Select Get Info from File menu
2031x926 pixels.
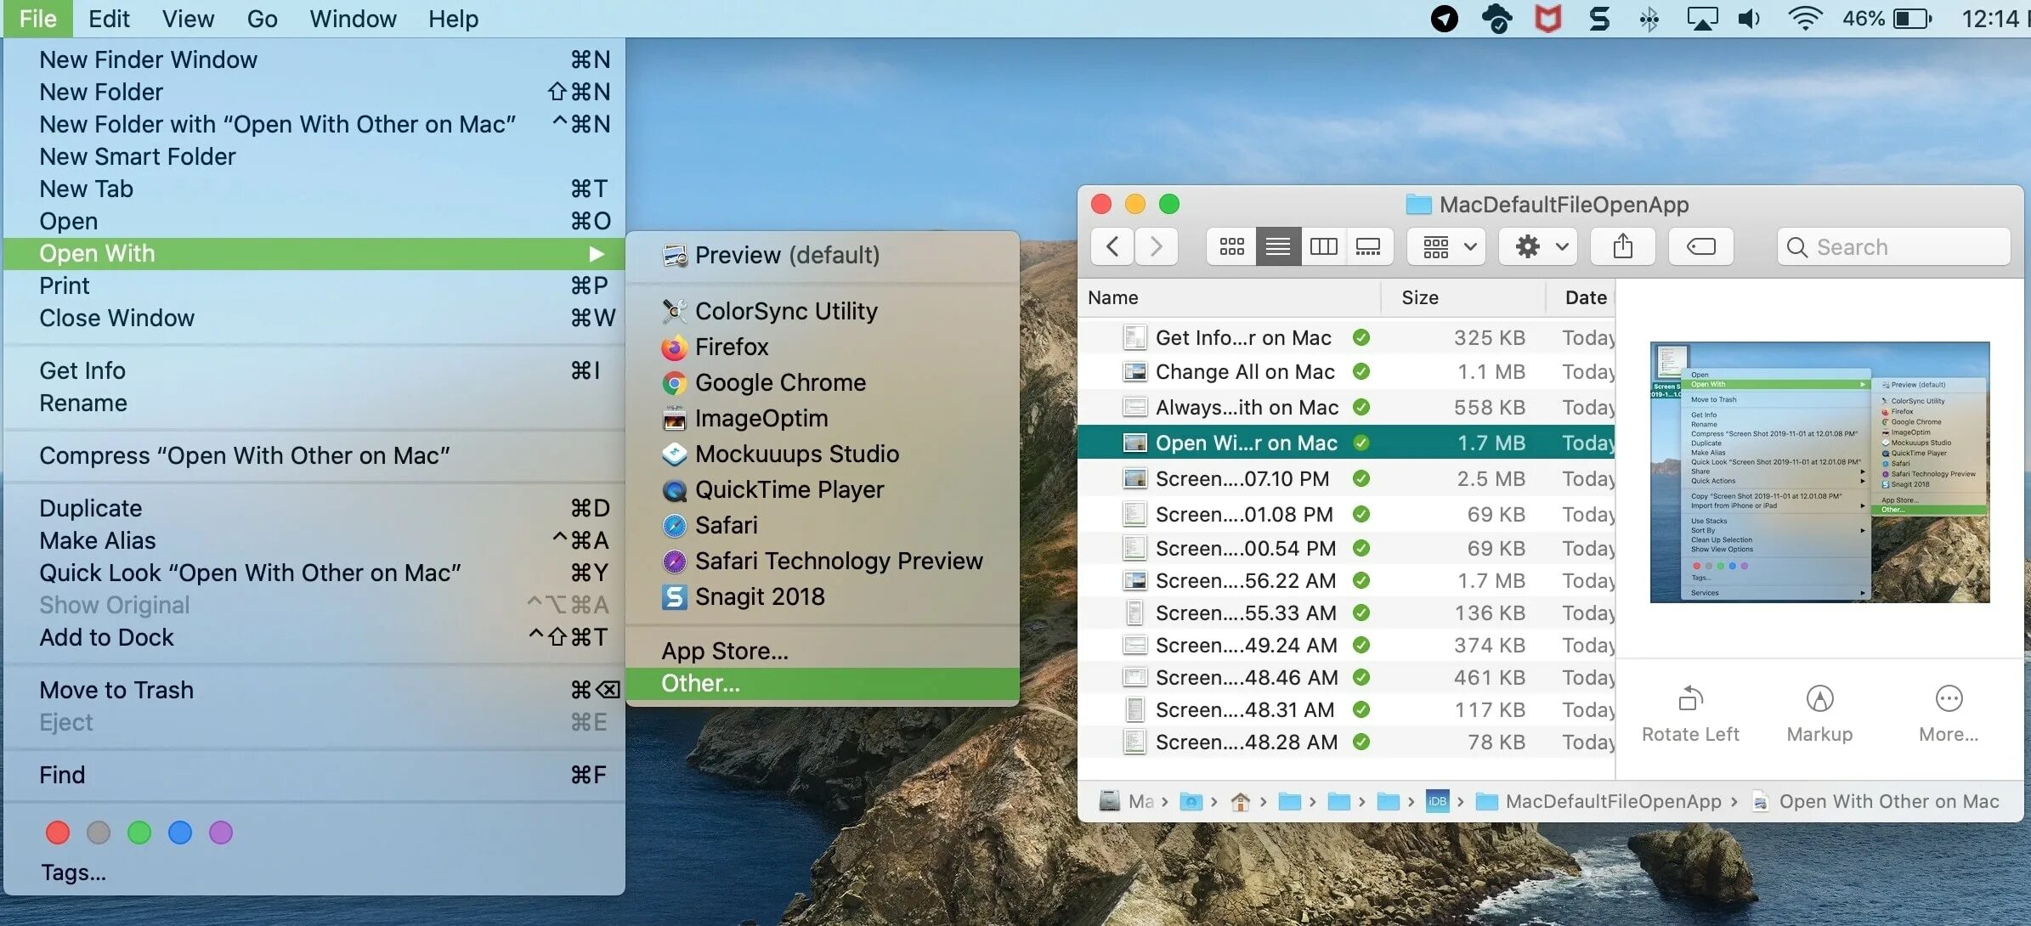[x=314, y=370]
